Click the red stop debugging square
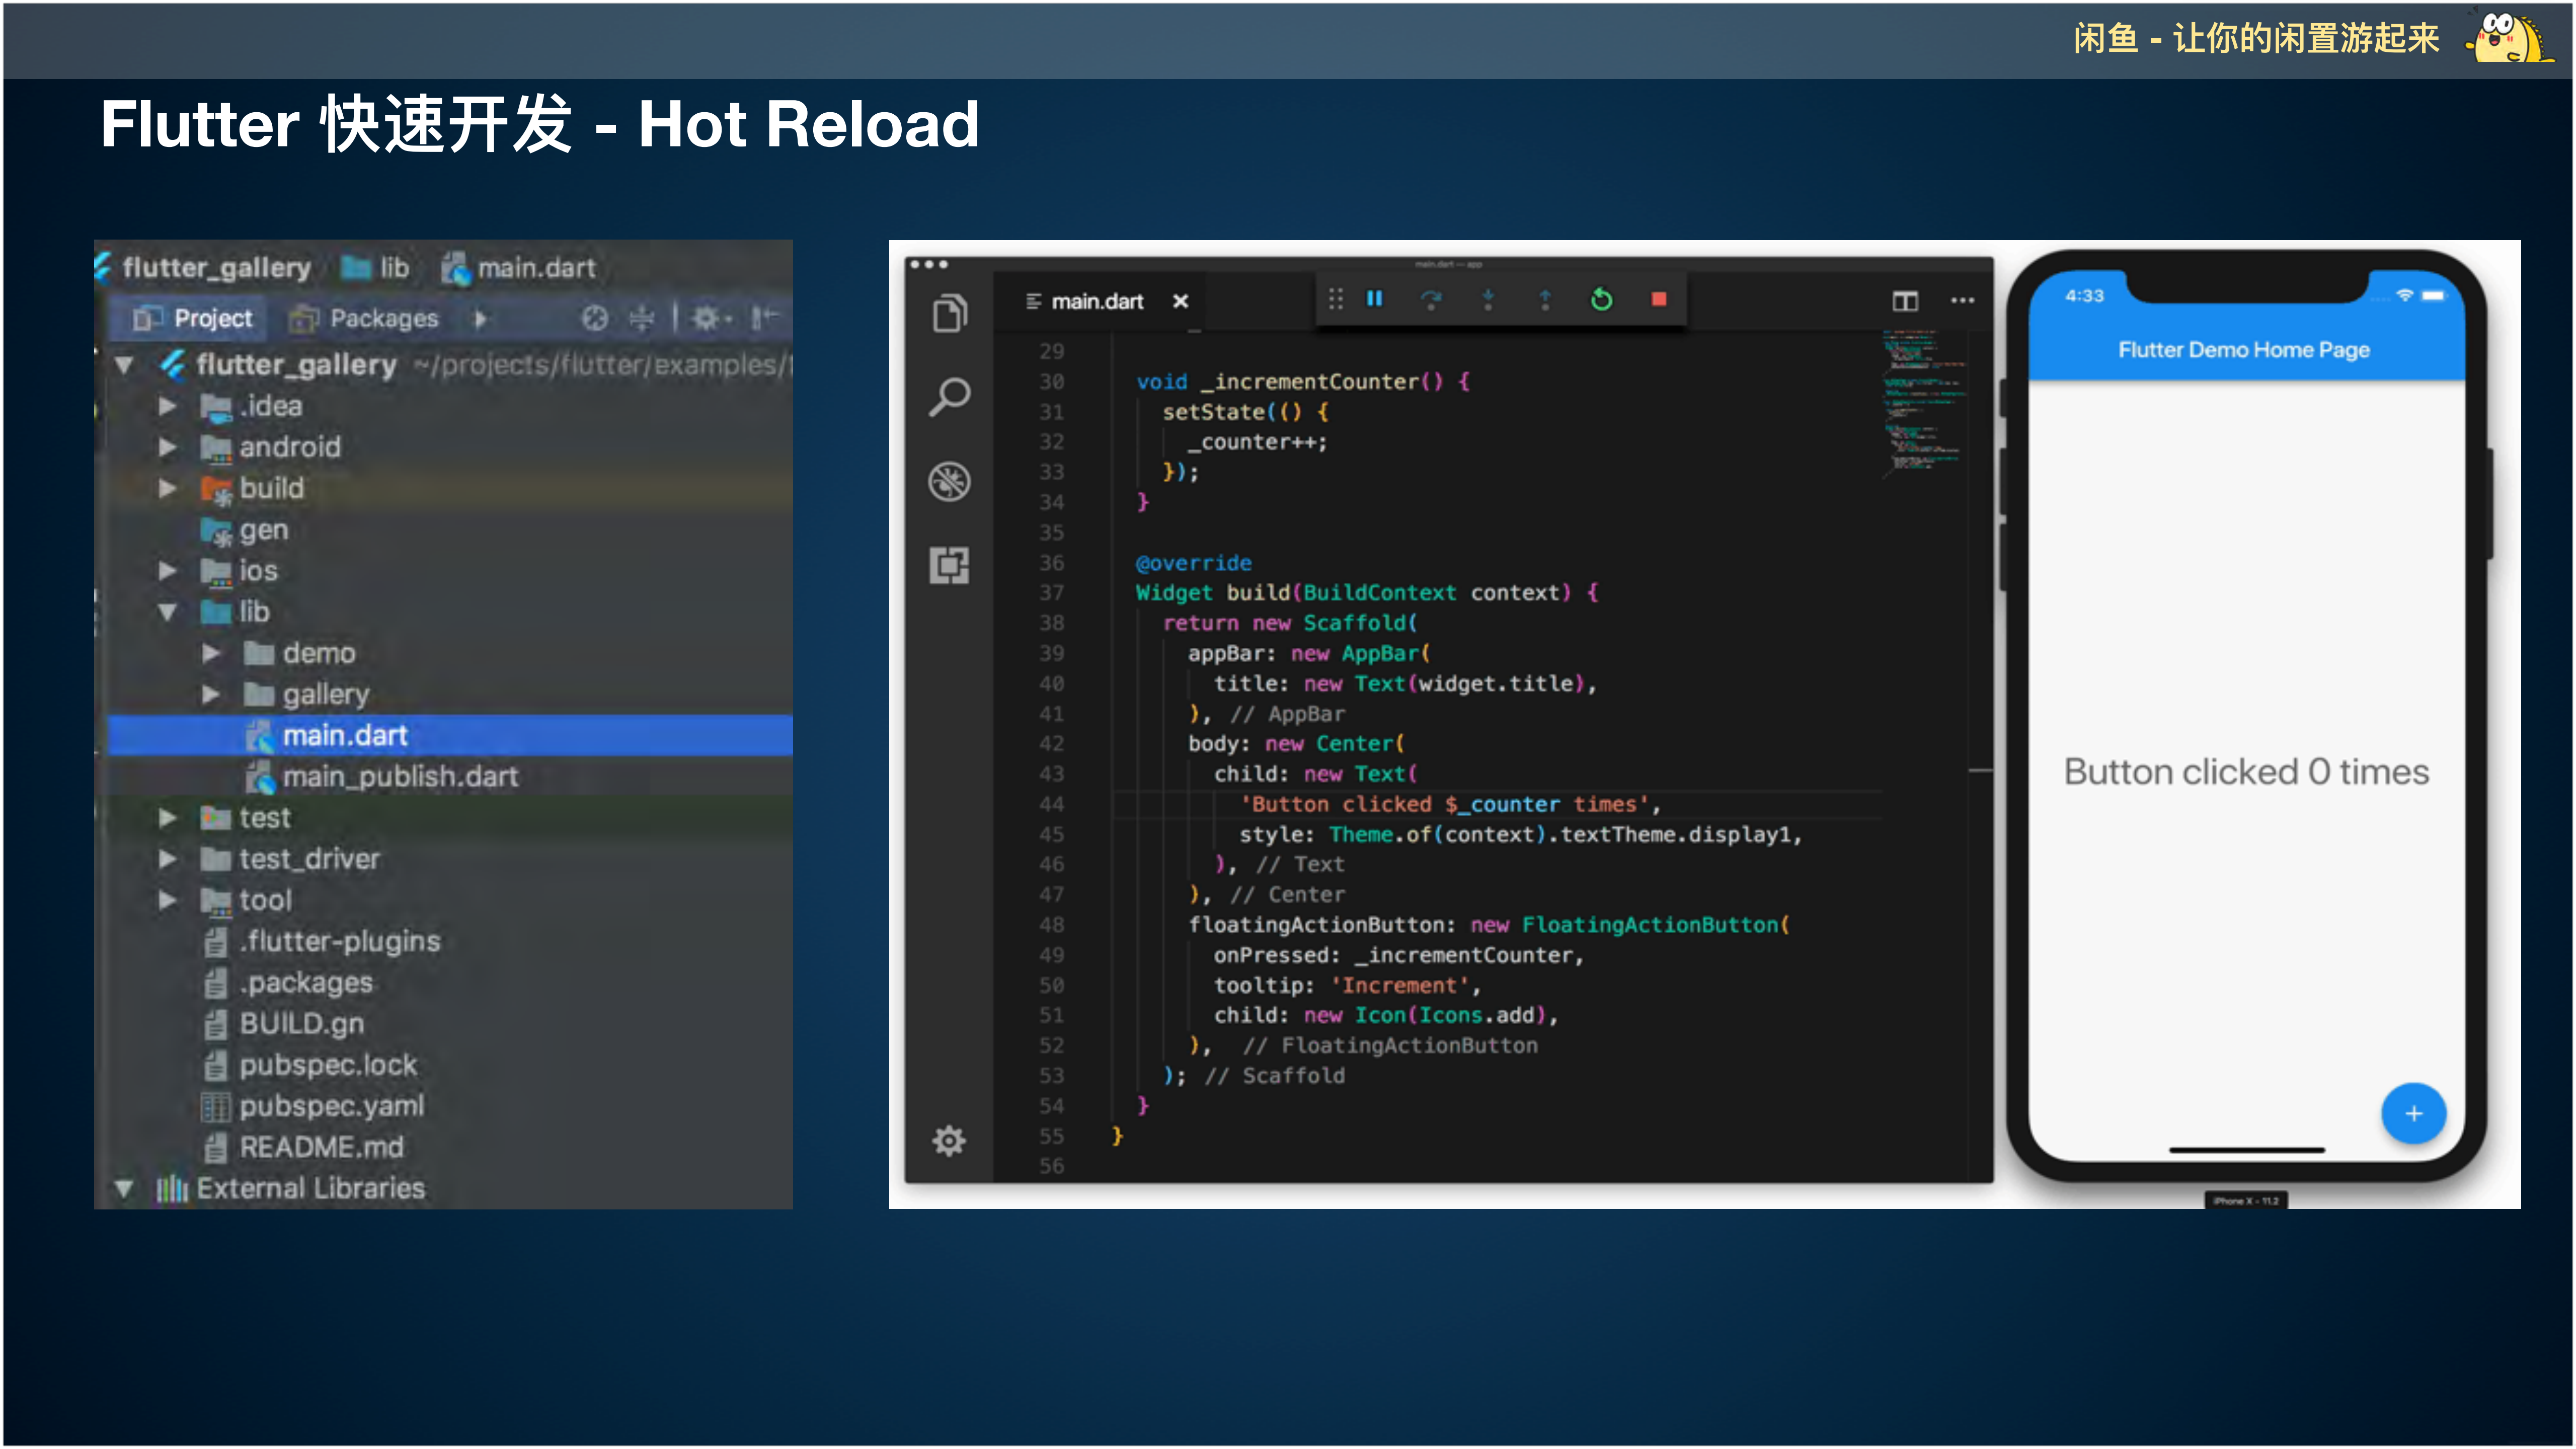2576x1449 pixels. point(1659,299)
